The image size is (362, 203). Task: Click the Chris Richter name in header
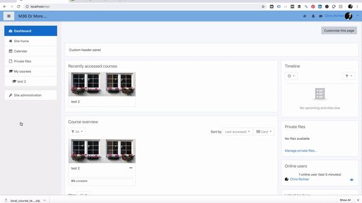[x=334, y=16]
